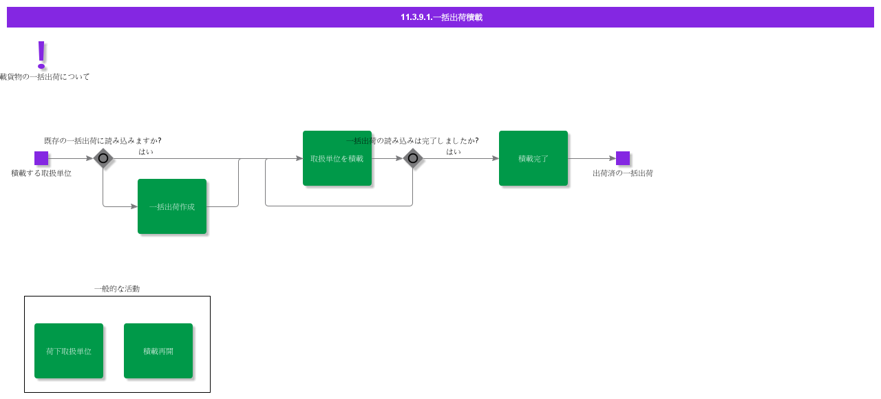Open the 取扱単位を積載 activity box
This screenshot has width=881, height=399.
click(337, 158)
